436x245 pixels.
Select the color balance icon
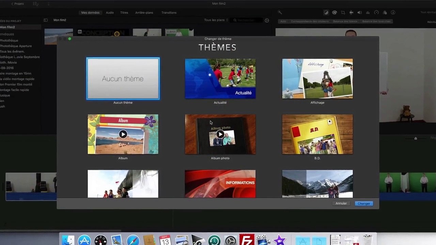(x=326, y=13)
